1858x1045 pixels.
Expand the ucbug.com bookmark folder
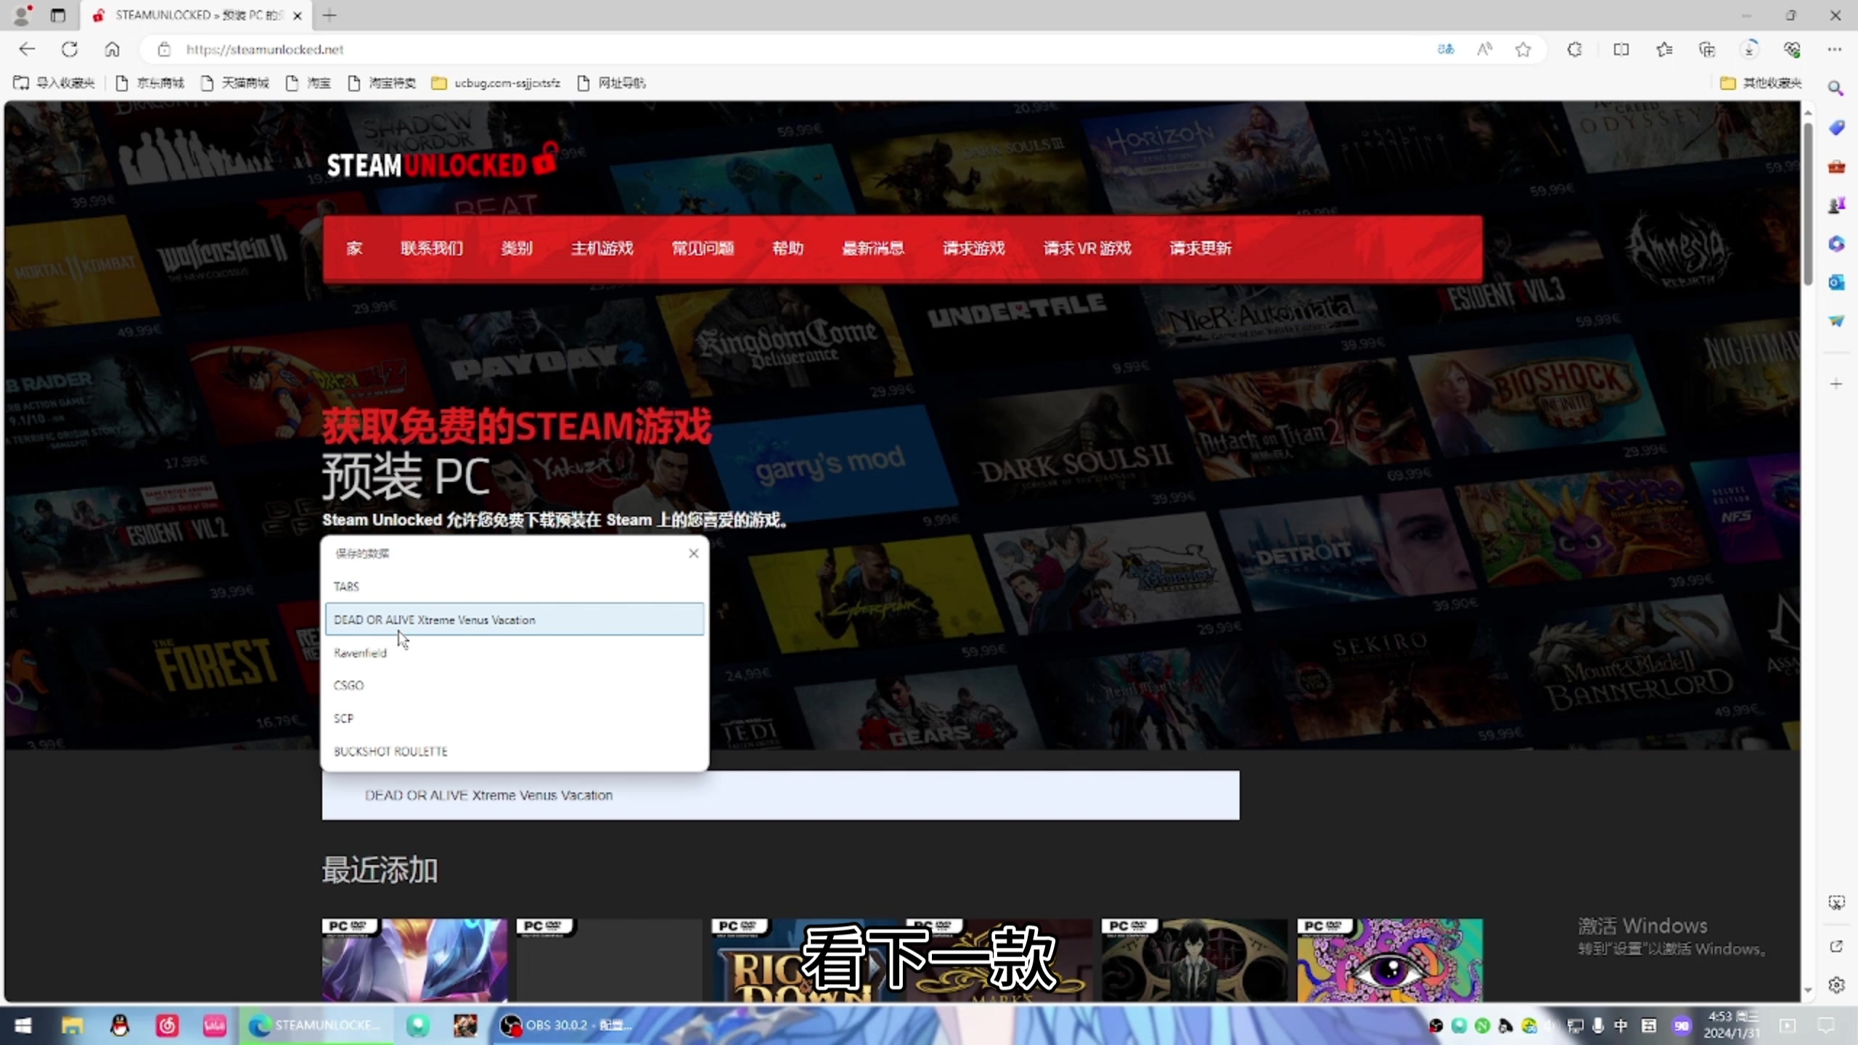(x=496, y=83)
